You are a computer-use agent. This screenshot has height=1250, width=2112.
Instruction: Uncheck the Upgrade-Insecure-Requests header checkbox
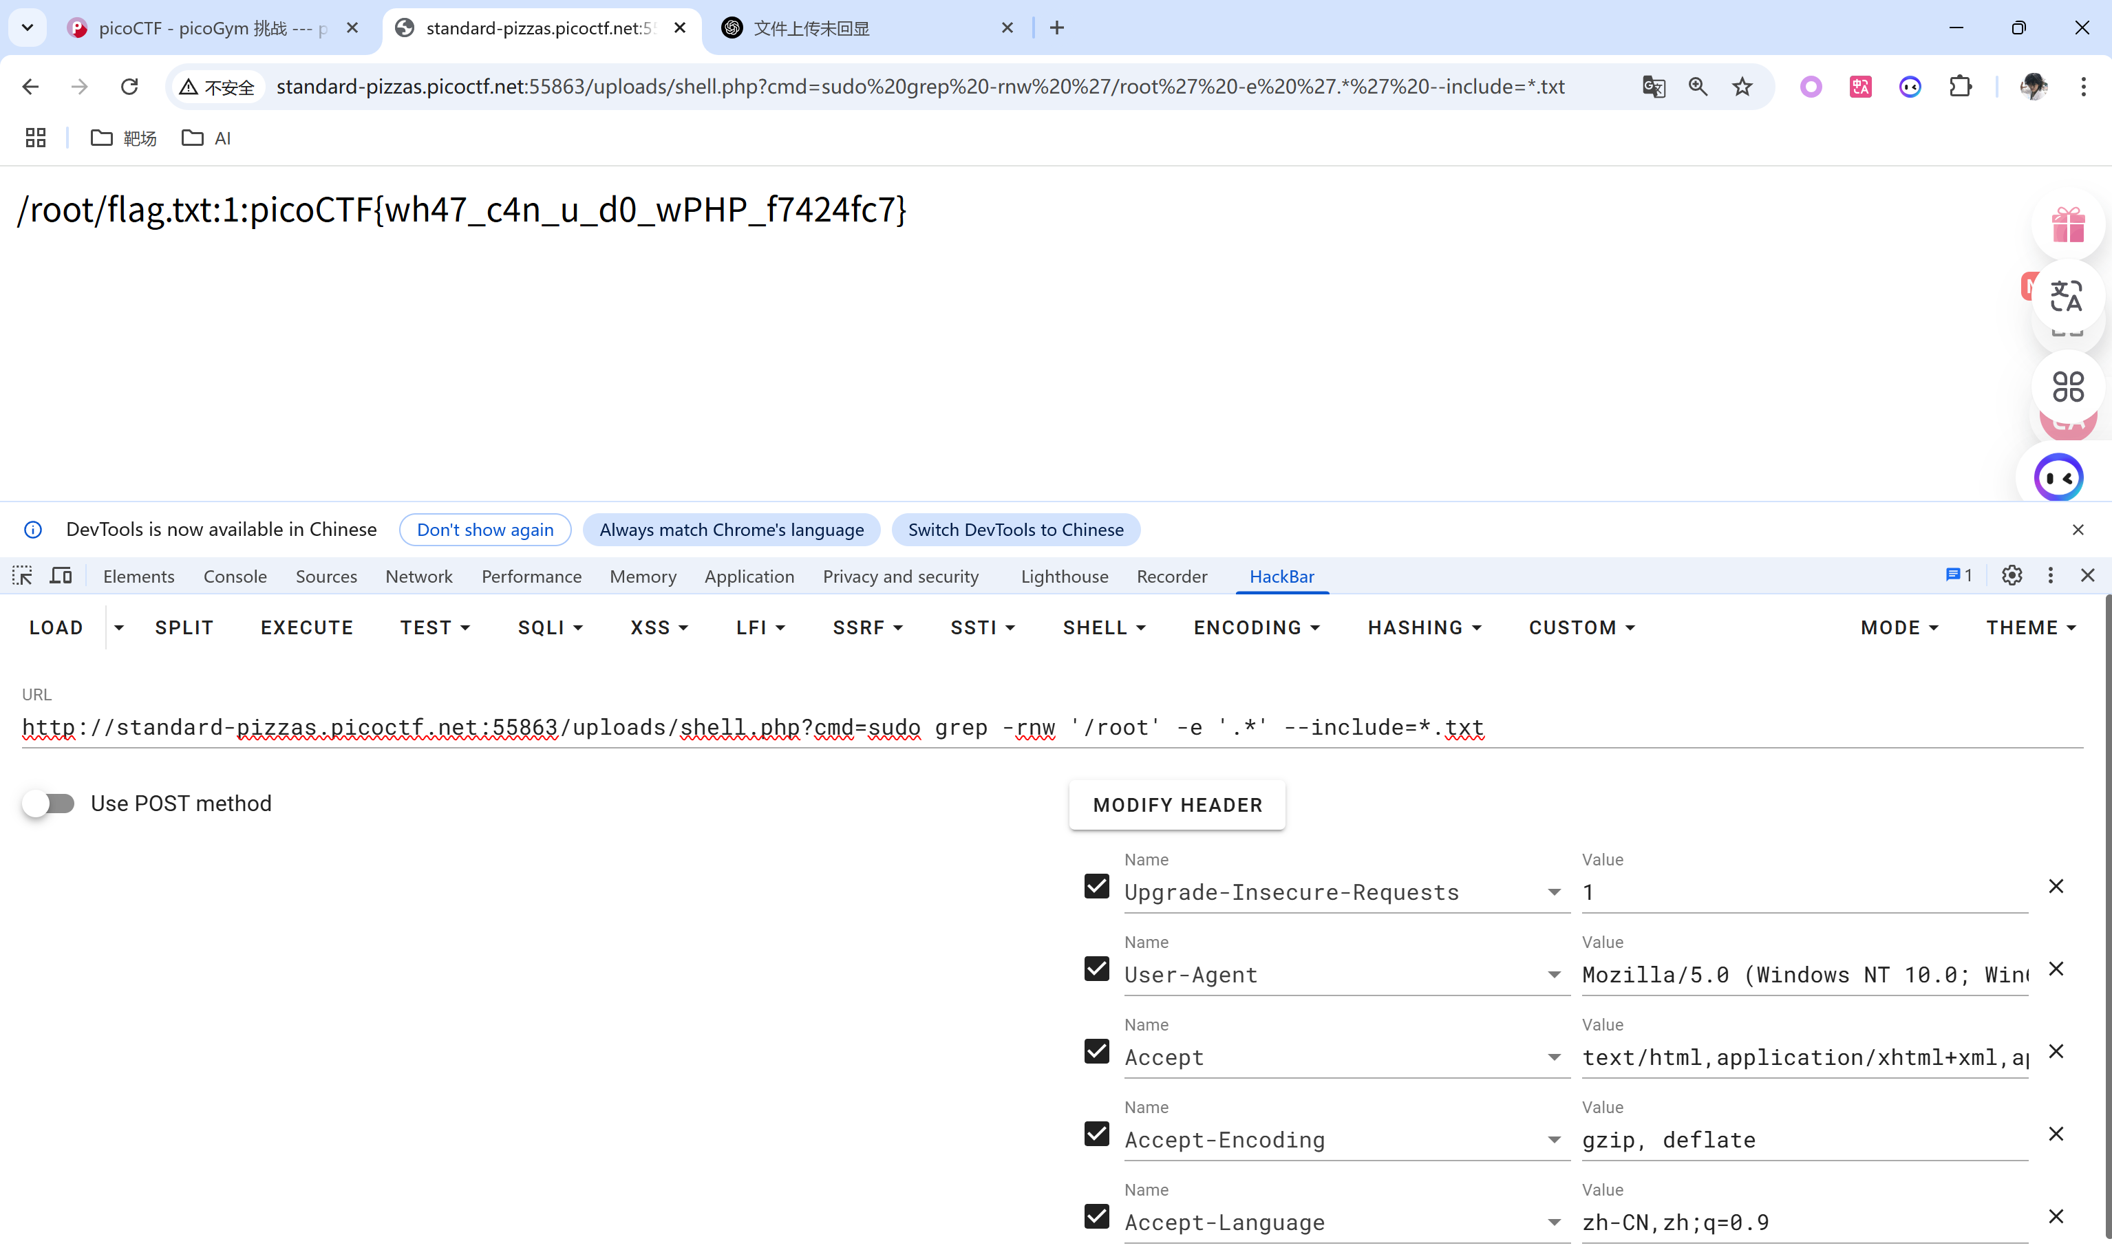[x=1096, y=886]
